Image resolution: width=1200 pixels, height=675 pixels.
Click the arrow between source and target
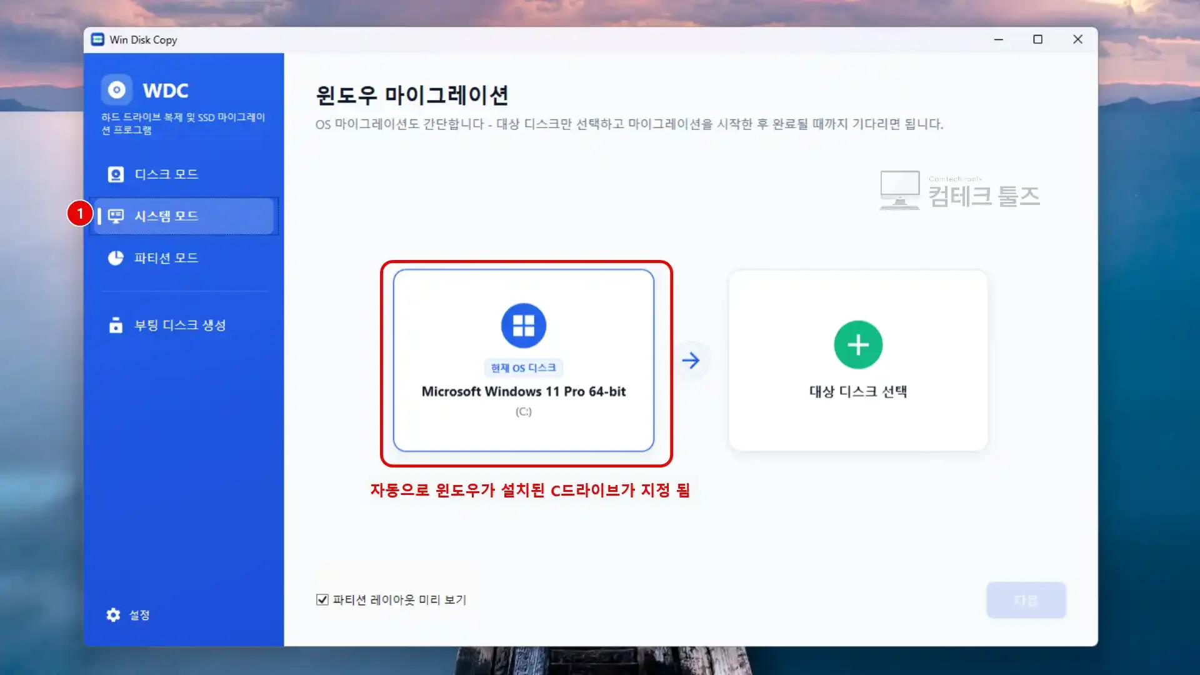point(691,361)
